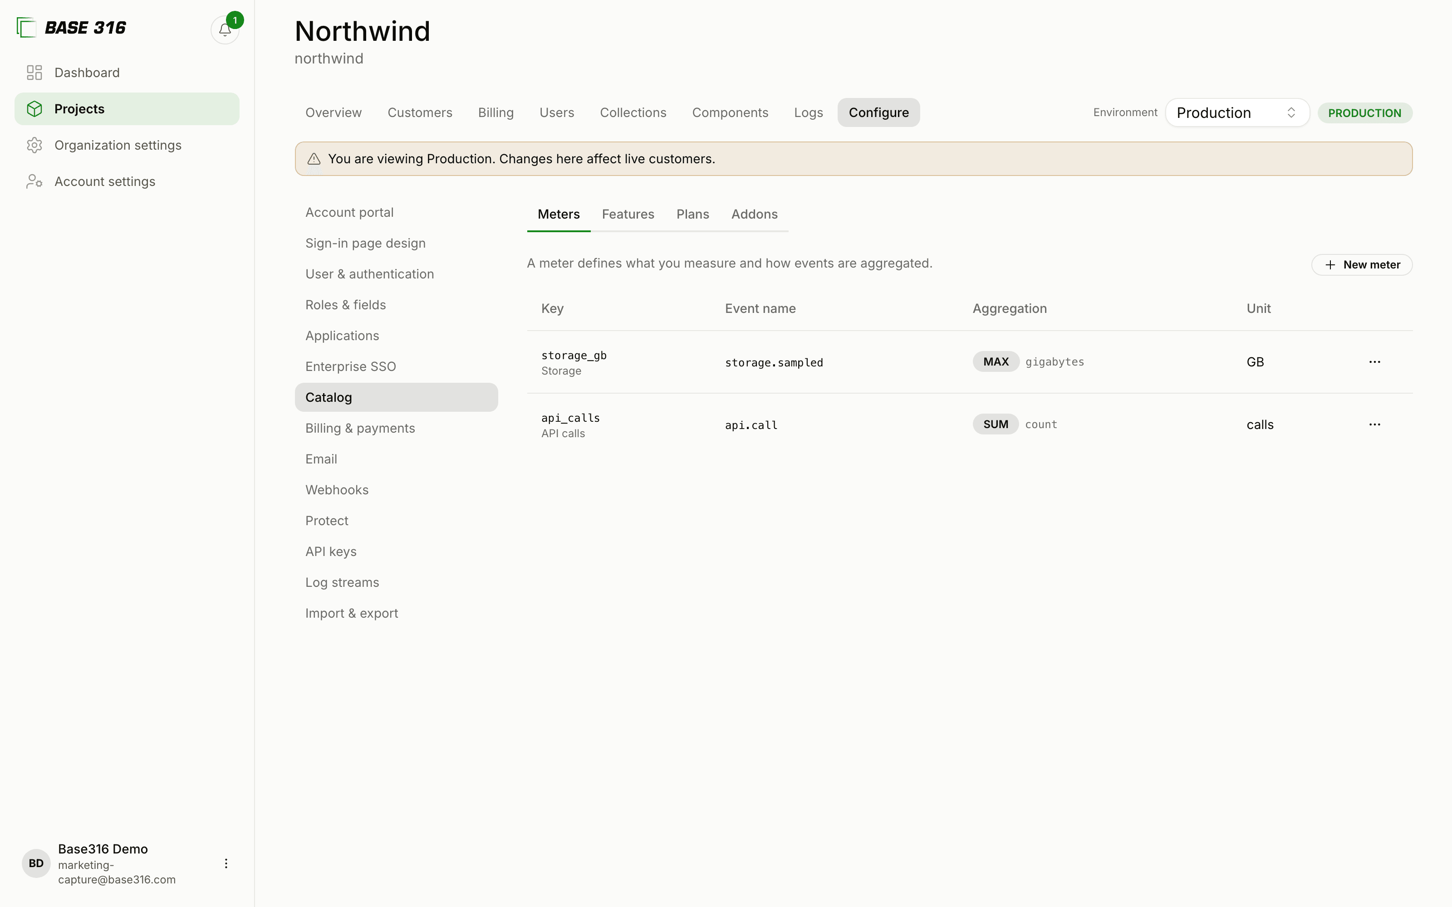Click the SUM aggregation badge

(x=996, y=424)
